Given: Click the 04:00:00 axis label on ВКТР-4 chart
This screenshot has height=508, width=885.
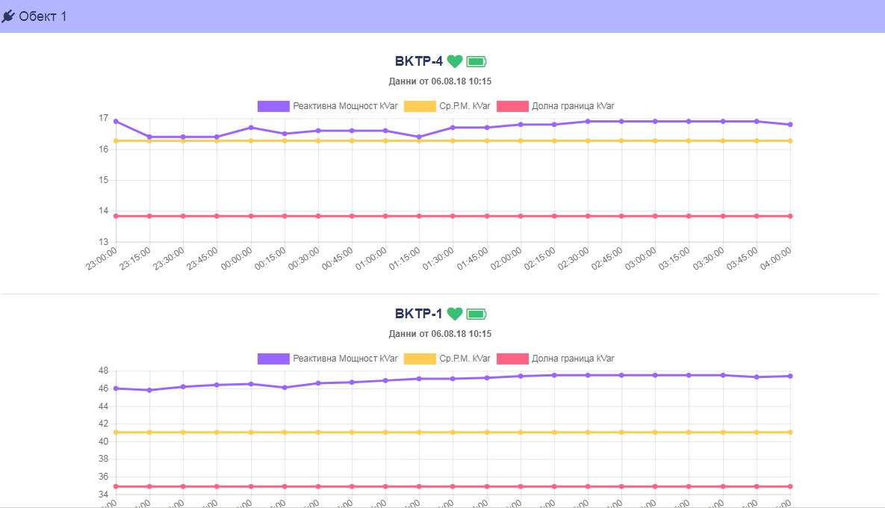Looking at the screenshot, I should point(775,259).
